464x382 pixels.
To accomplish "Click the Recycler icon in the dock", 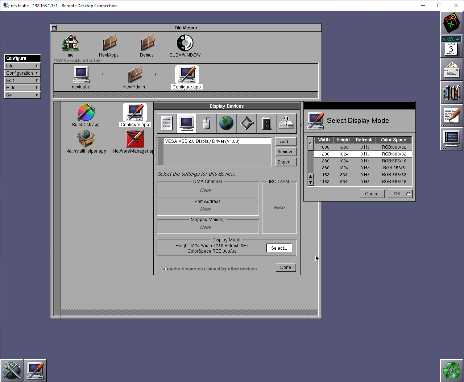I will point(451,370).
